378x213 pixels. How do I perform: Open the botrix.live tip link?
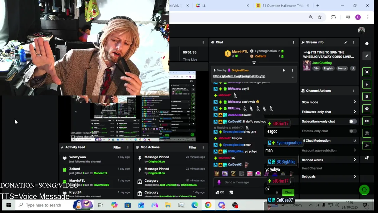239,76
